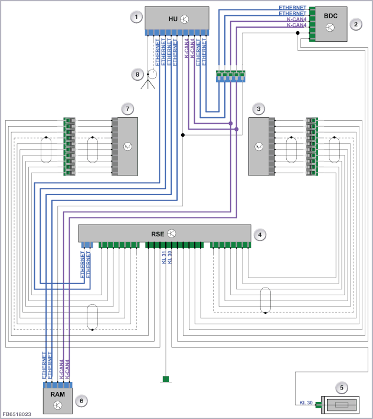Click the upper purple K-CAN4 splice dot

pyautogui.click(x=231, y=123)
